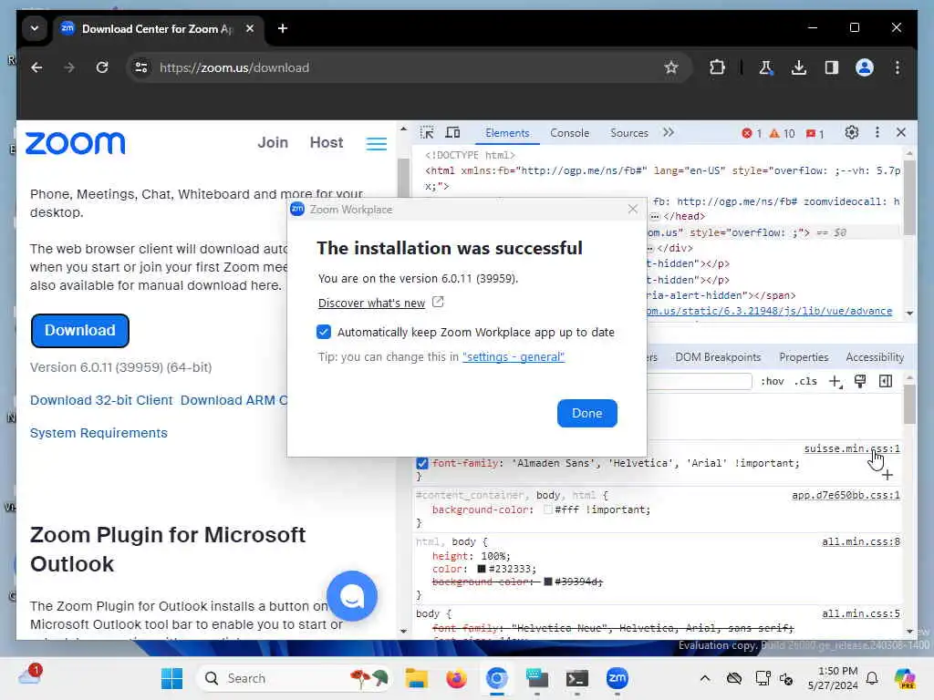The height and width of the screenshot is (700, 934).
Task: Show hidden system tray icons chevron
Action: pos(705,678)
